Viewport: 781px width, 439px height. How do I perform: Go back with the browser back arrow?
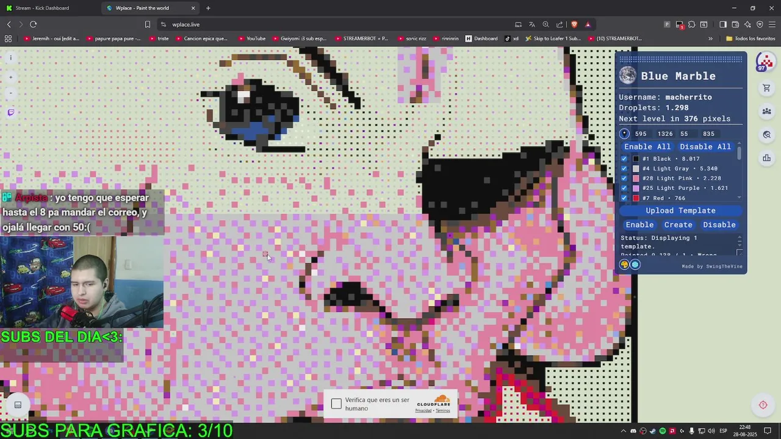pos(9,24)
